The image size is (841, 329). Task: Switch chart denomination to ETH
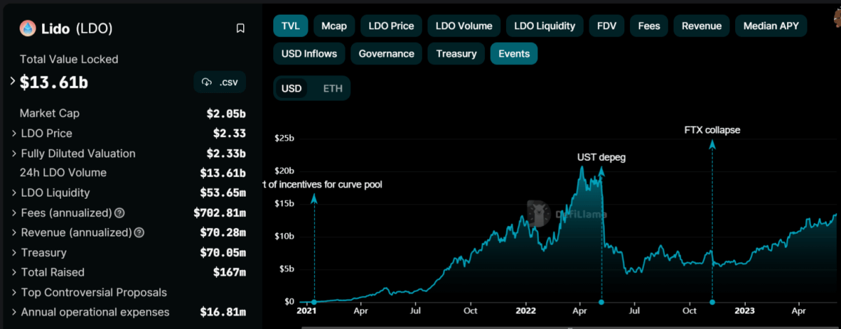333,89
